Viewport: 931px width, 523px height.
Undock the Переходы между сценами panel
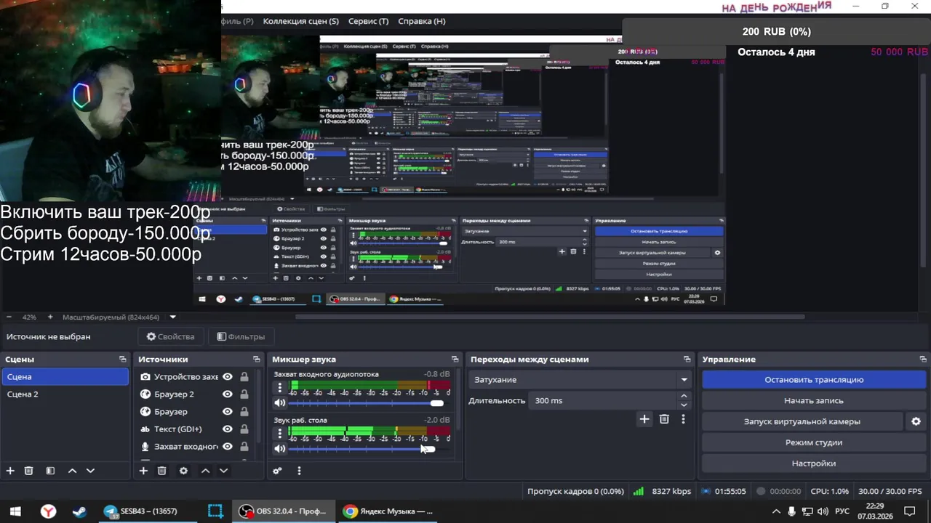point(687,360)
